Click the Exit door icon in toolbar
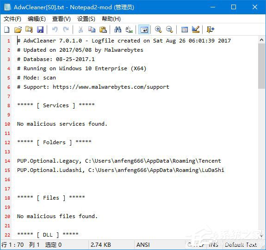Screen dimensions: 266x250 click(210, 30)
